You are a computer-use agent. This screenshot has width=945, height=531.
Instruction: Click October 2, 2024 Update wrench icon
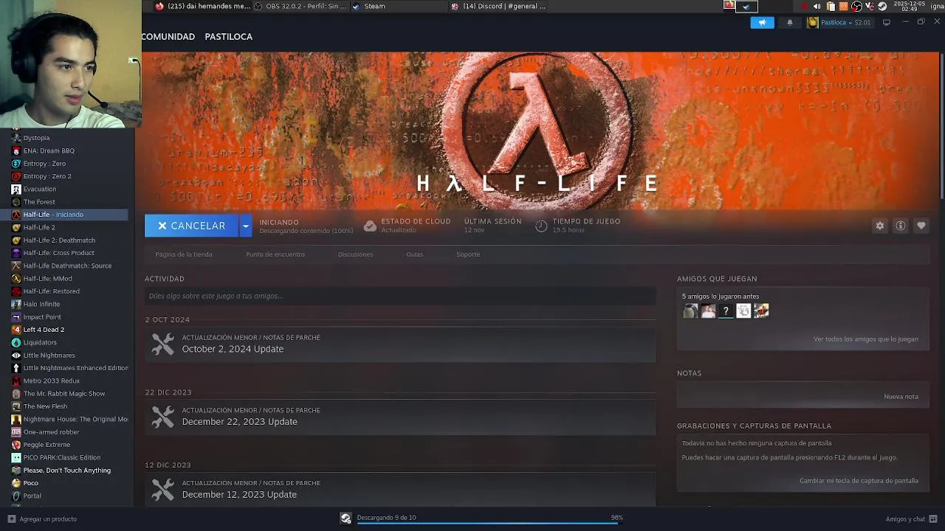(x=162, y=344)
